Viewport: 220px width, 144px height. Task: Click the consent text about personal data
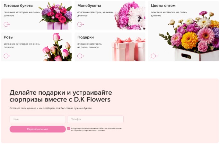(x=96, y=129)
